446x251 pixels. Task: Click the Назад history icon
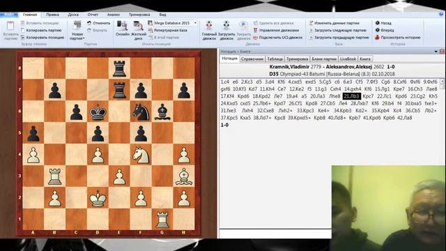tap(378, 23)
